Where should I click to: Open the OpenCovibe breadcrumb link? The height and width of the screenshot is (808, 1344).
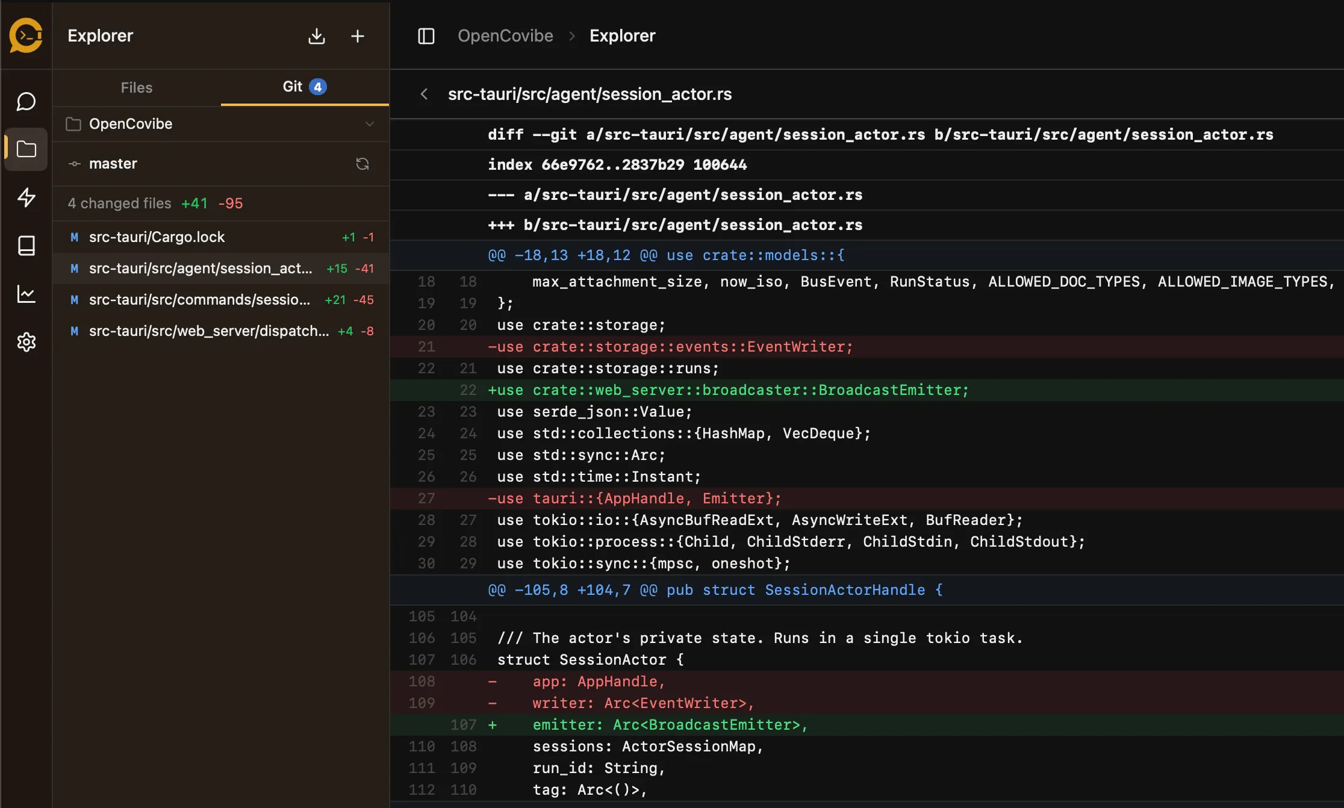[x=505, y=36]
